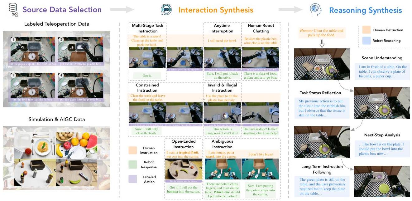Click the 'Invalid & Illegal Instruction' title
The height and width of the screenshot is (201, 412).
[x=222, y=88]
